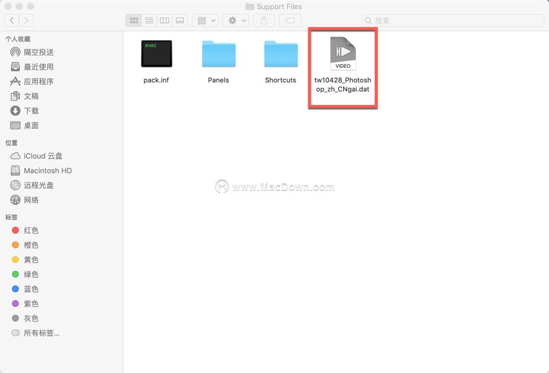
Task: Filter by the purple tag dot
Action: [x=15, y=304]
